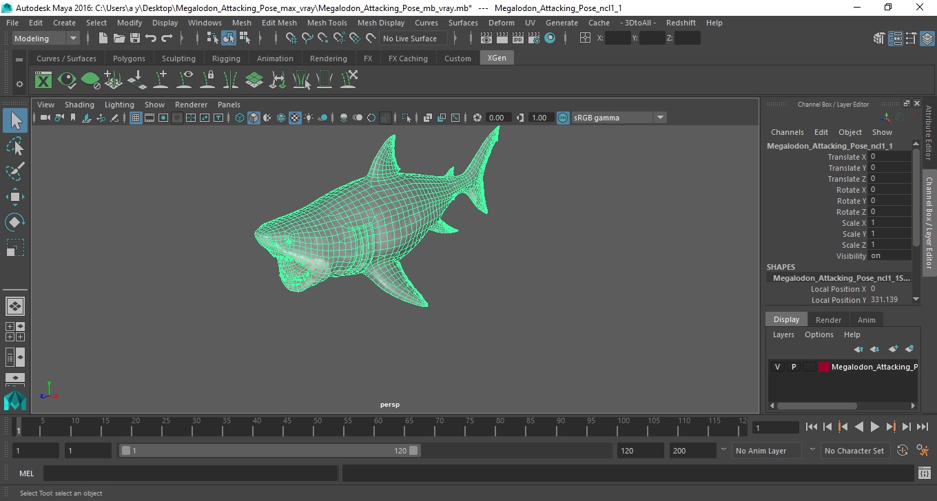This screenshot has height=501, width=937.
Task: Activate the Scale tool in the toolbox
Action: tap(15, 247)
